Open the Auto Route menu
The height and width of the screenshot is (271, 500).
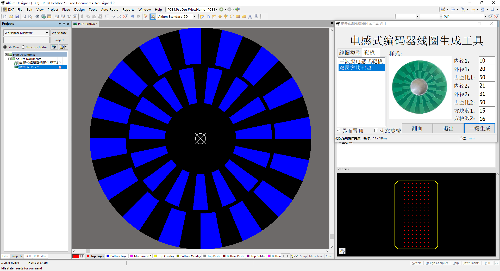pos(110,10)
